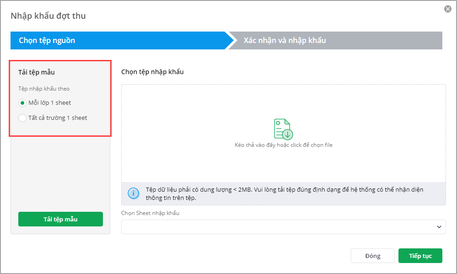This screenshot has height=274, width=457.
Task: Click the 'Tệp dữ liệu phải có dung lượng' notice text
Action: coord(285,193)
